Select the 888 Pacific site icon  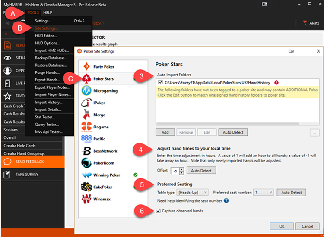coord(86,139)
